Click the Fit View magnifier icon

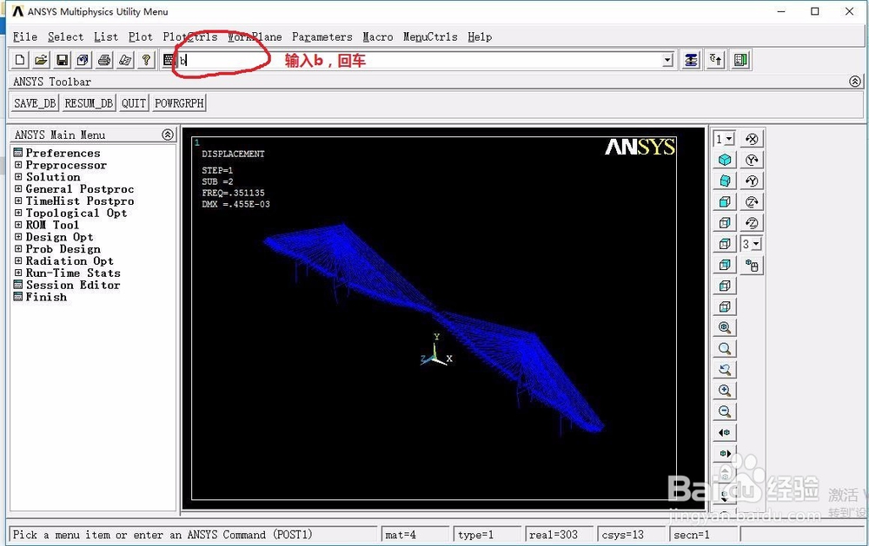725,327
